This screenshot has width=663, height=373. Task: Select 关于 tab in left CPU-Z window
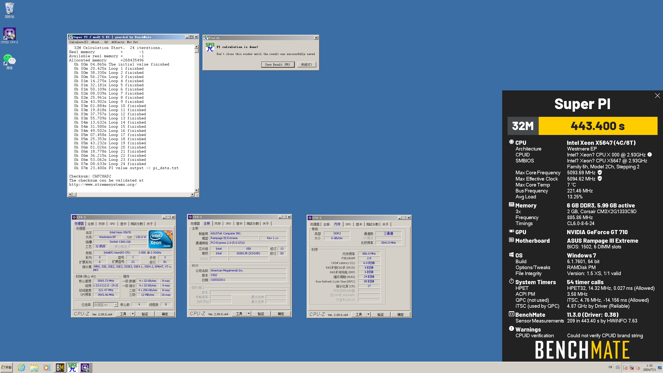(150, 224)
